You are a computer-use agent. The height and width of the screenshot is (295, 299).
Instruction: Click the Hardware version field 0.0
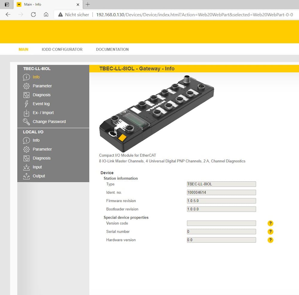point(221,240)
